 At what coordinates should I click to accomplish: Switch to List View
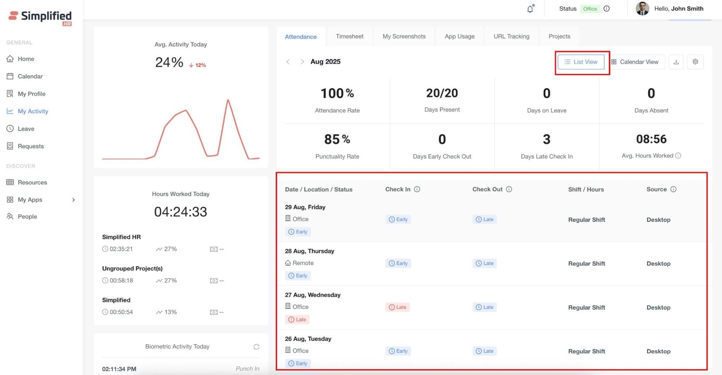[581, 62]
